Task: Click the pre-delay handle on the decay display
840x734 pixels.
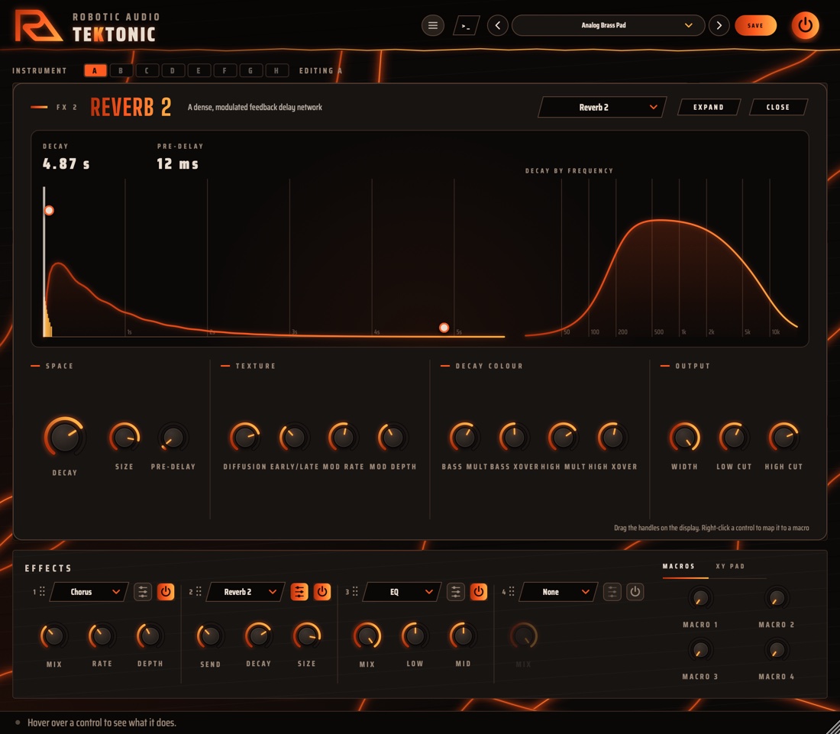Action: (49, 211)
